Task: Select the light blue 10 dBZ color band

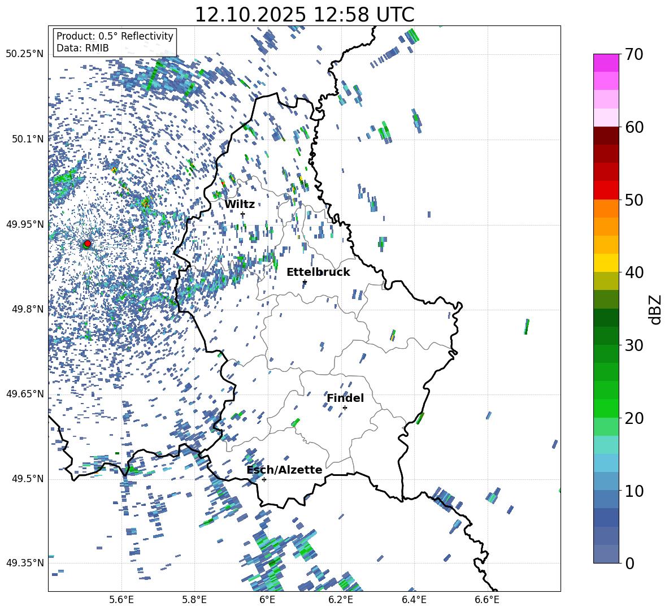Action: 606,480
